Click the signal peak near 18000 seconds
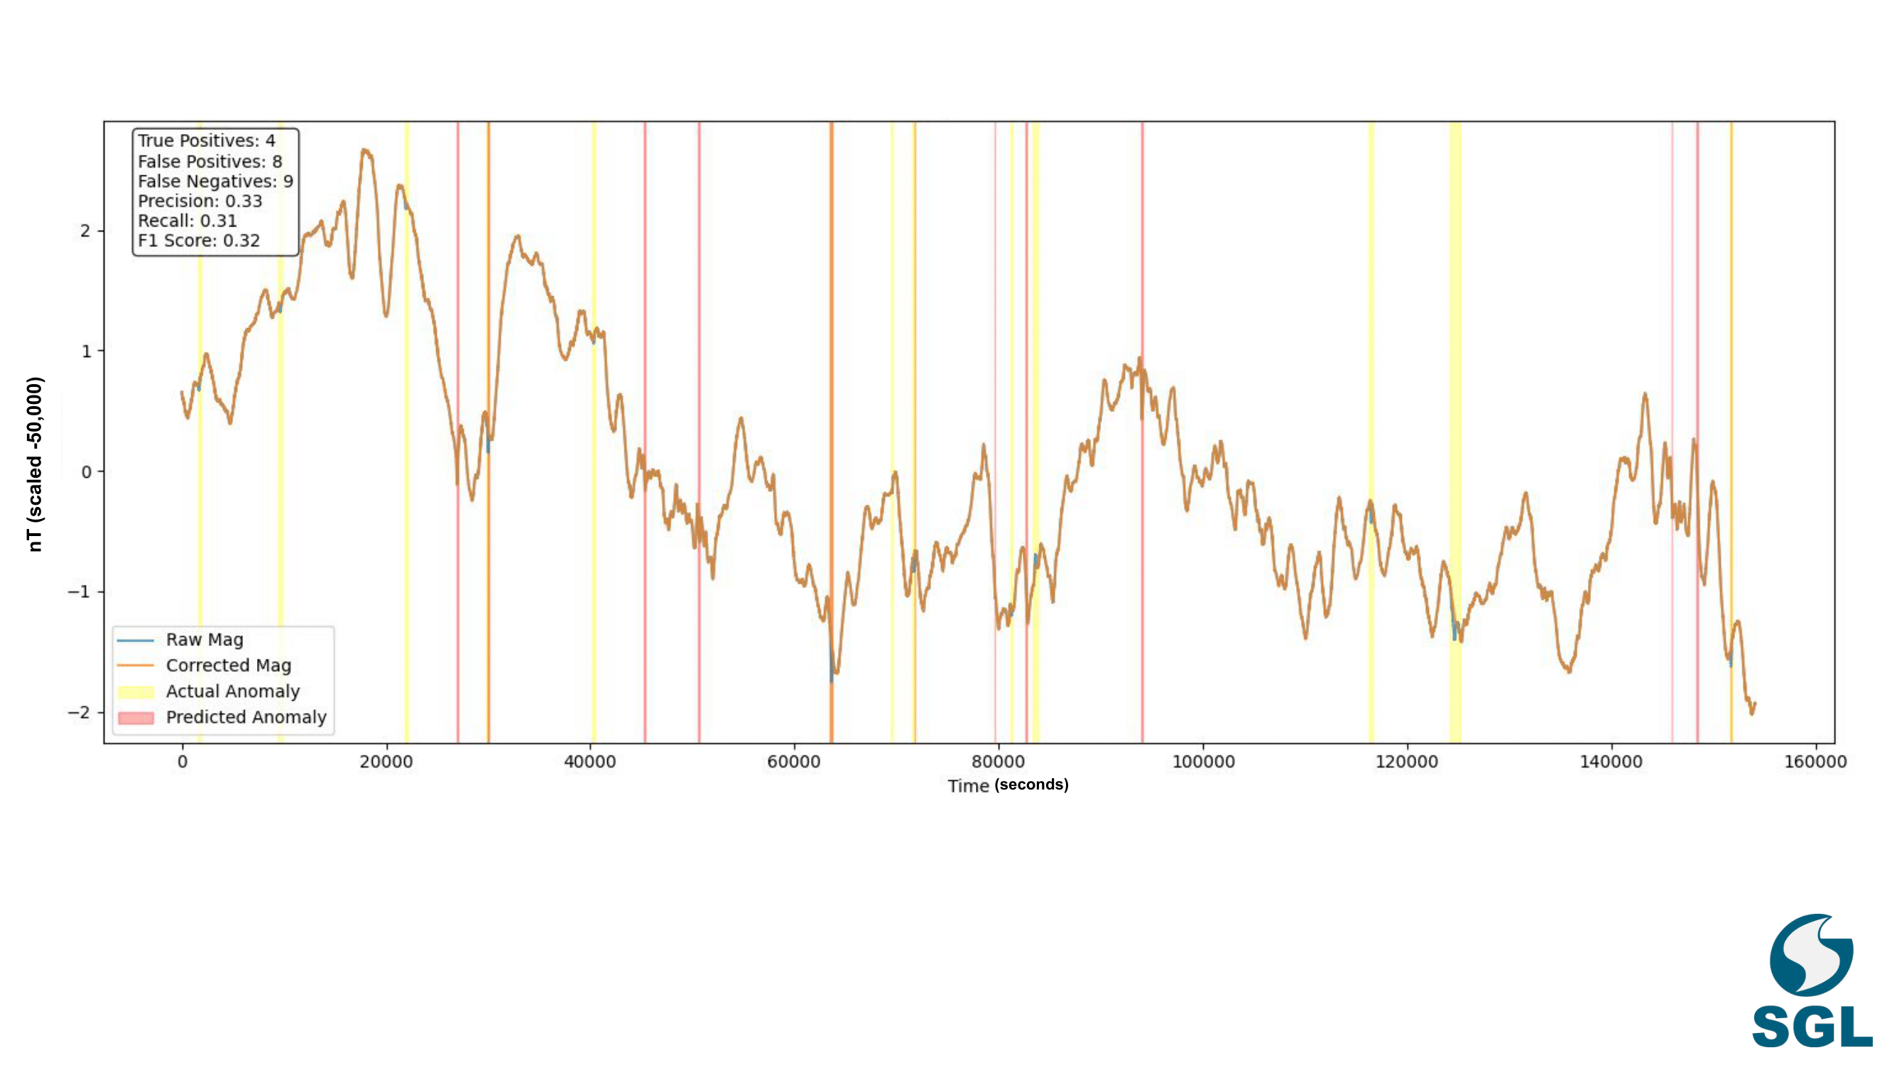Image resolution: width=1892 pixels, height=1065 pixels. [366, 151]
